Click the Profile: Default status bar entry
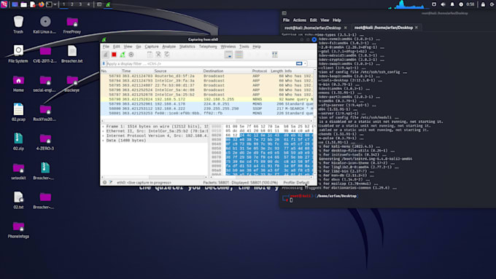496x279 pixels. (x=295, y=183)
